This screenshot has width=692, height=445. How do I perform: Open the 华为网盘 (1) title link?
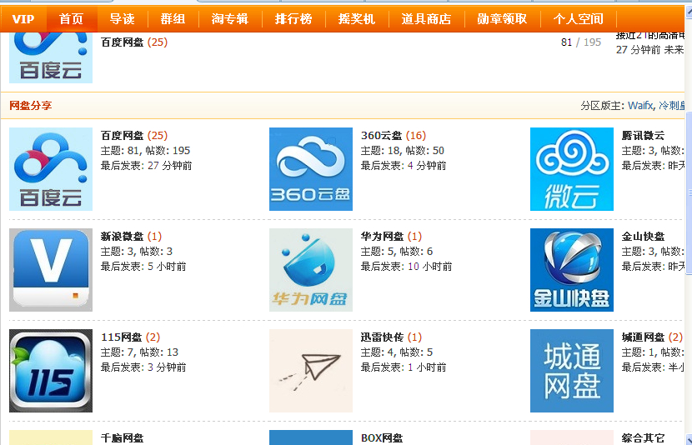tap(391, 237)
